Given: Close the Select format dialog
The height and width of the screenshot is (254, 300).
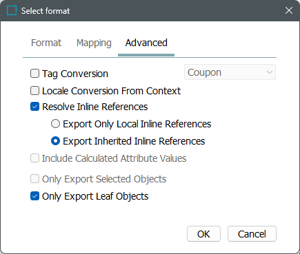Looking at the screenshot, I should pos(289,10).
